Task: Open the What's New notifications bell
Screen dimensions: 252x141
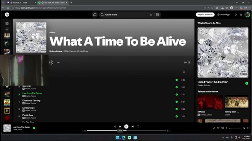Action: pos(235,15)
